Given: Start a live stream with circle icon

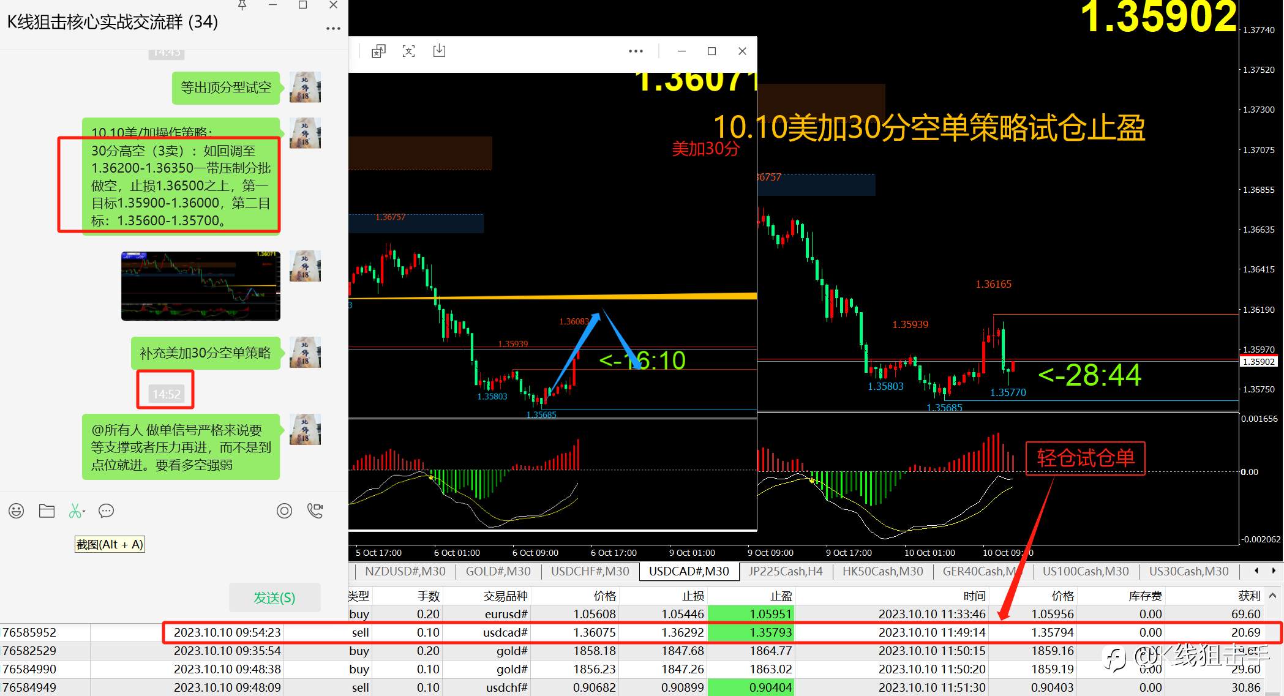Looking at the screenshot, I should (284, 511).
